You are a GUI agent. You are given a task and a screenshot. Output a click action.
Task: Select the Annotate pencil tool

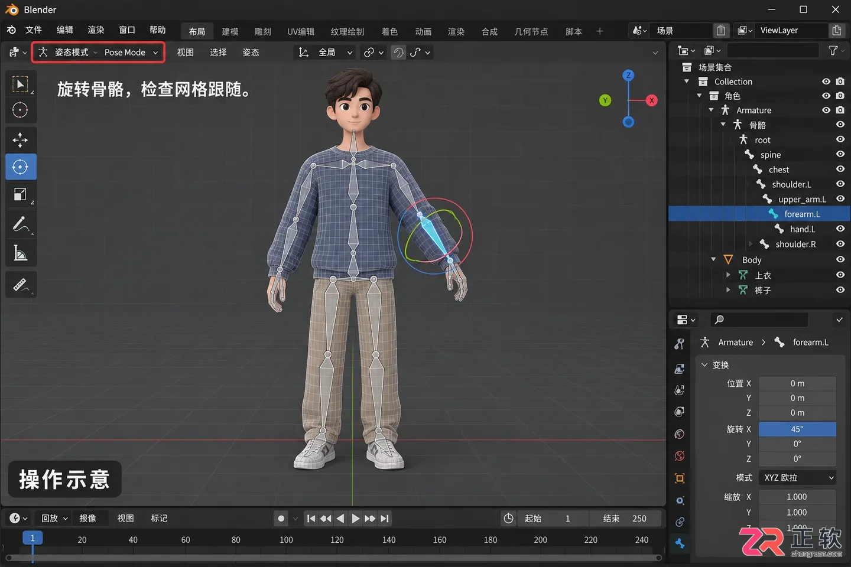tap(21, 224)
